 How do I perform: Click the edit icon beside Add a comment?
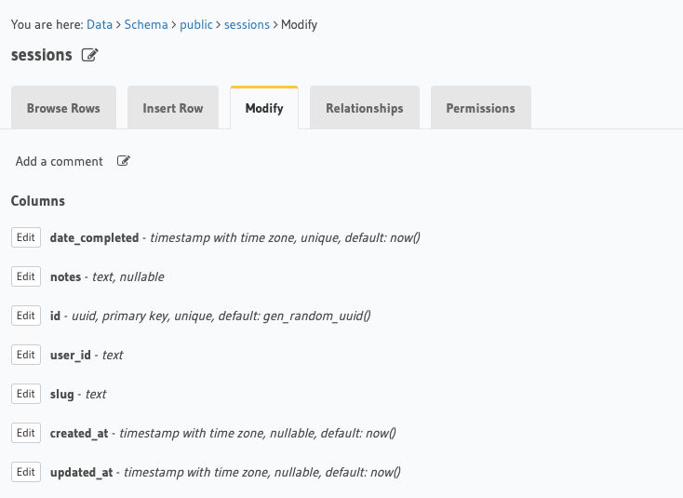coord(124,161)
